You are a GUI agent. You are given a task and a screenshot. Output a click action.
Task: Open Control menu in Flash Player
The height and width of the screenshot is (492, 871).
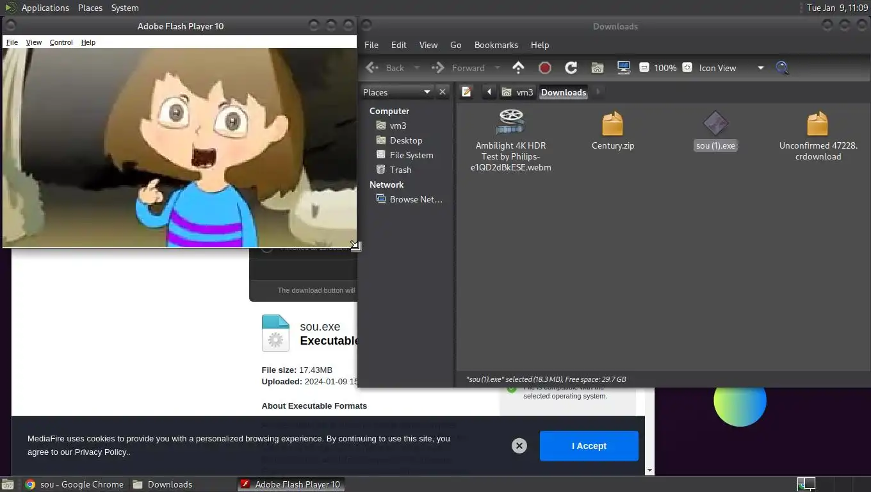click(61, 42)
